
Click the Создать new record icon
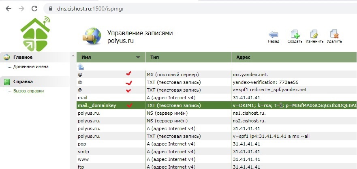coord(295,34)
